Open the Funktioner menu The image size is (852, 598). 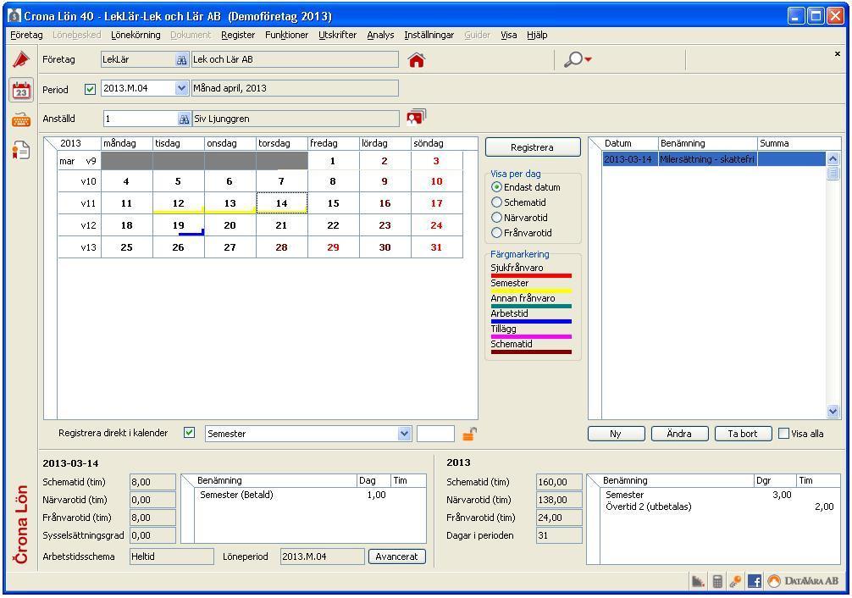click(x=286, y=35)
